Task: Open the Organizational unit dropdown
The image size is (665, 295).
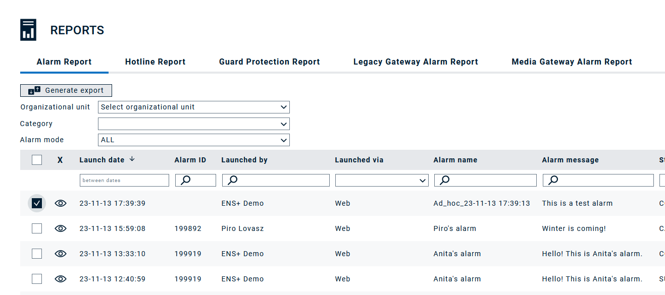Action: coord(194,107)
